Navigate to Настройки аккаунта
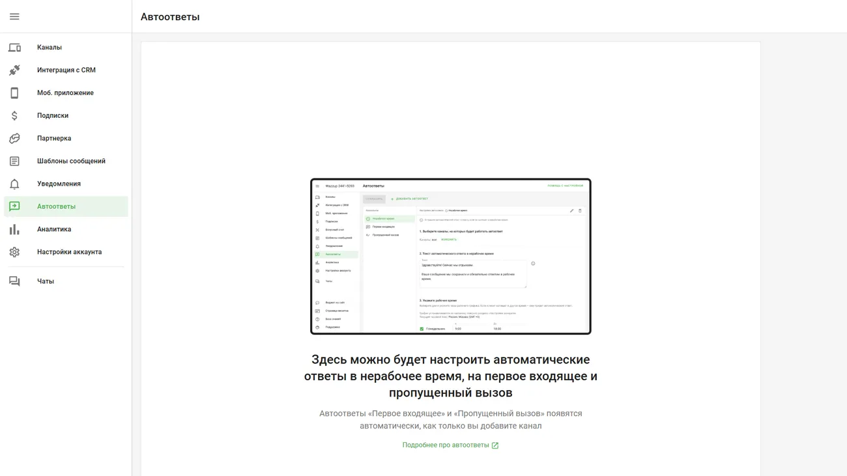The width and height of the screenshot is (847, 476). click(69, 252)
